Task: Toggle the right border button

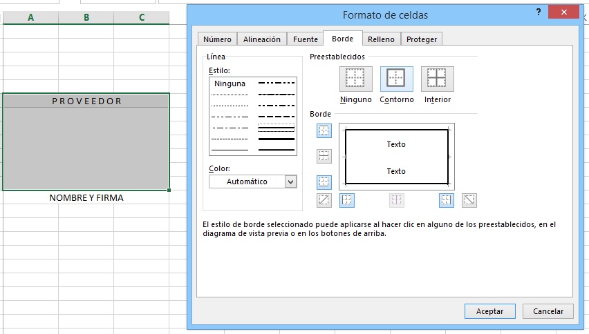Action: point(447,200)
